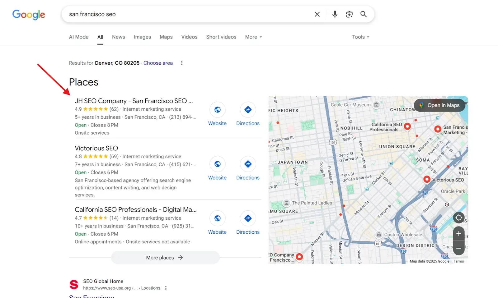The height and width of the screenshot is (298, 498).
Task: Open three-dot menu beside Choose area
Action: [x=182, y=63]
